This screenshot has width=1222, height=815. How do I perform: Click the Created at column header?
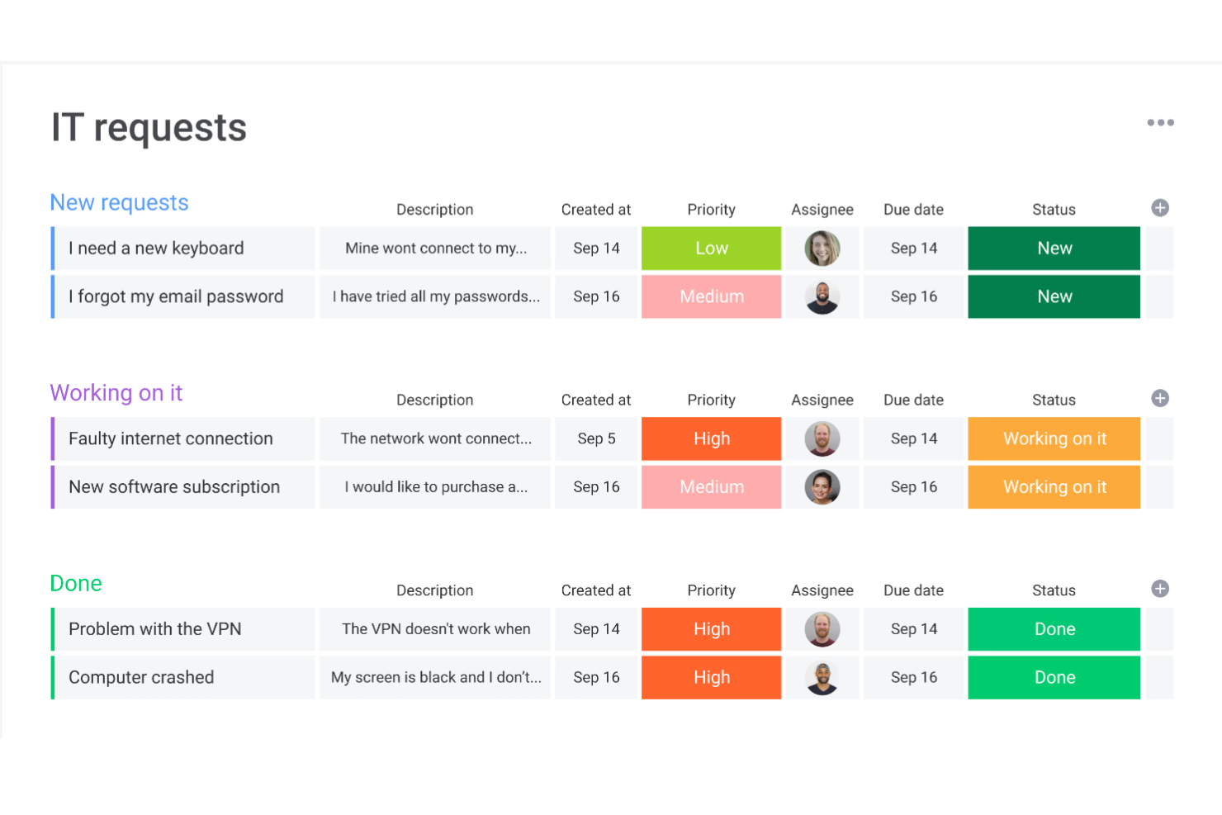pos(596,209)
